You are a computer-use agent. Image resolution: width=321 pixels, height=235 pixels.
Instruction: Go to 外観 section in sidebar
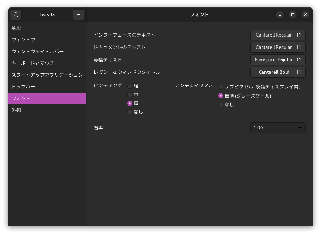coord(17,110)
